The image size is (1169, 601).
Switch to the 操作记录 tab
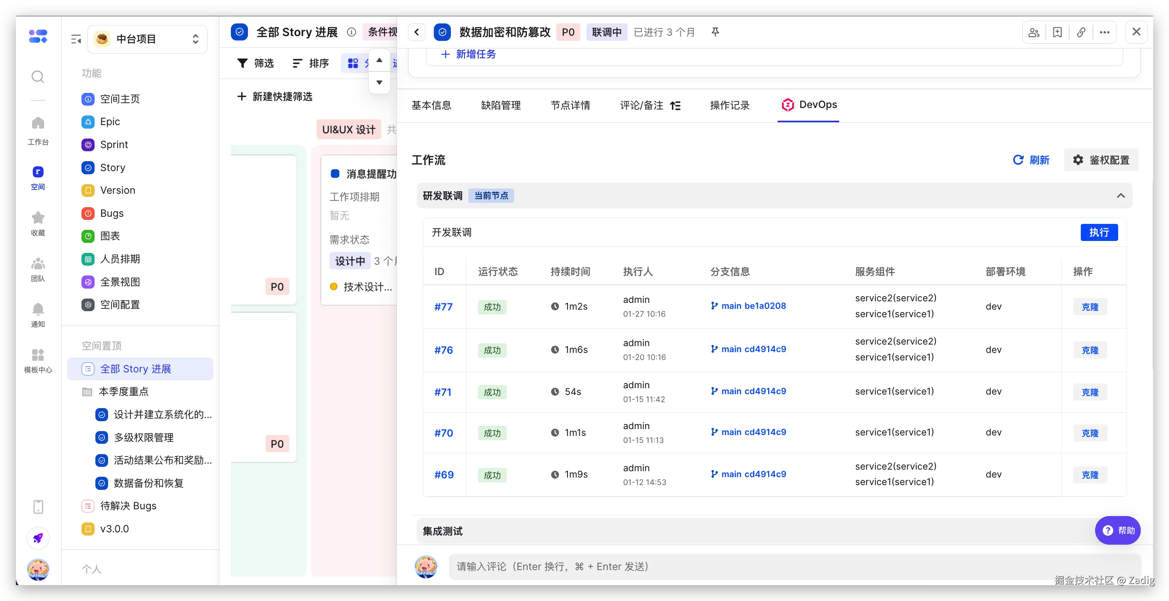[729, 106]
